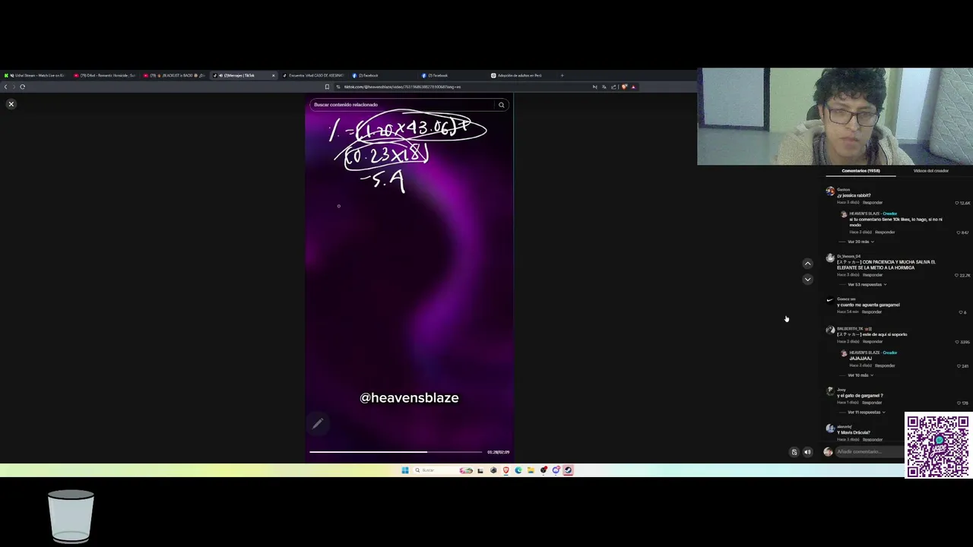Like the comment with 22.7K likes

tap(957, 275)
